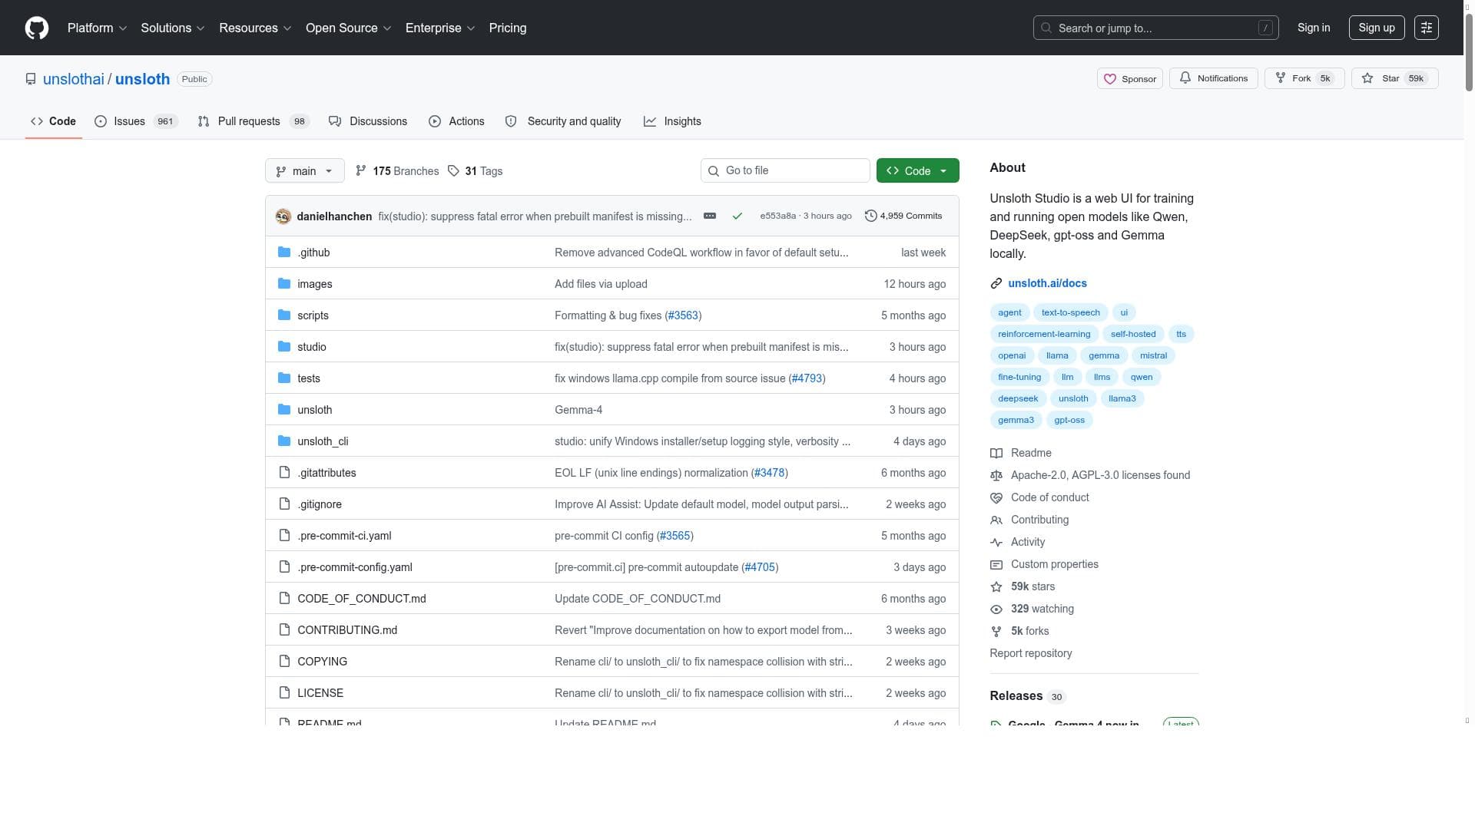Click the Go to file input
This screenshot has width=1475, height=829.
[785, 170]
